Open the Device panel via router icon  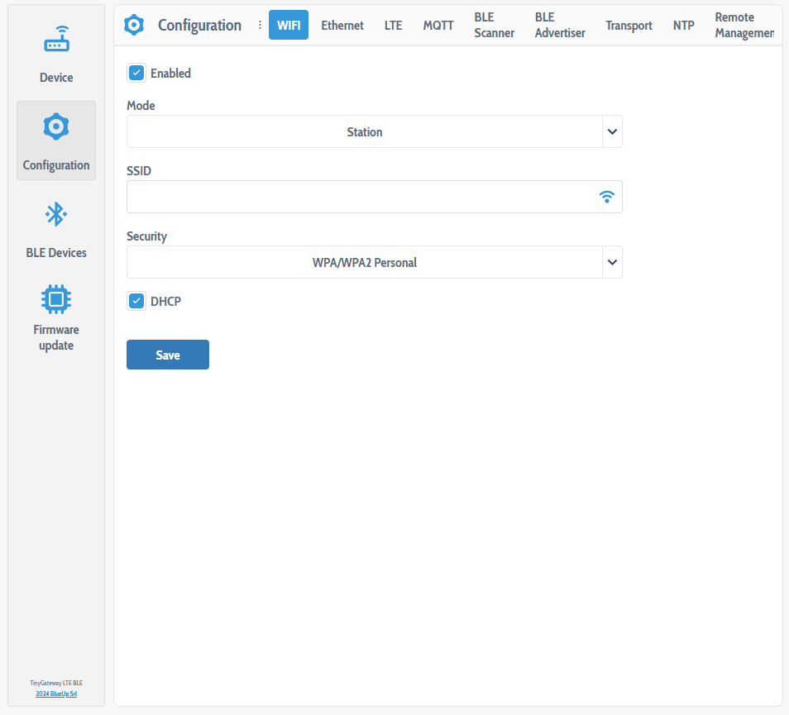(55, 38)
